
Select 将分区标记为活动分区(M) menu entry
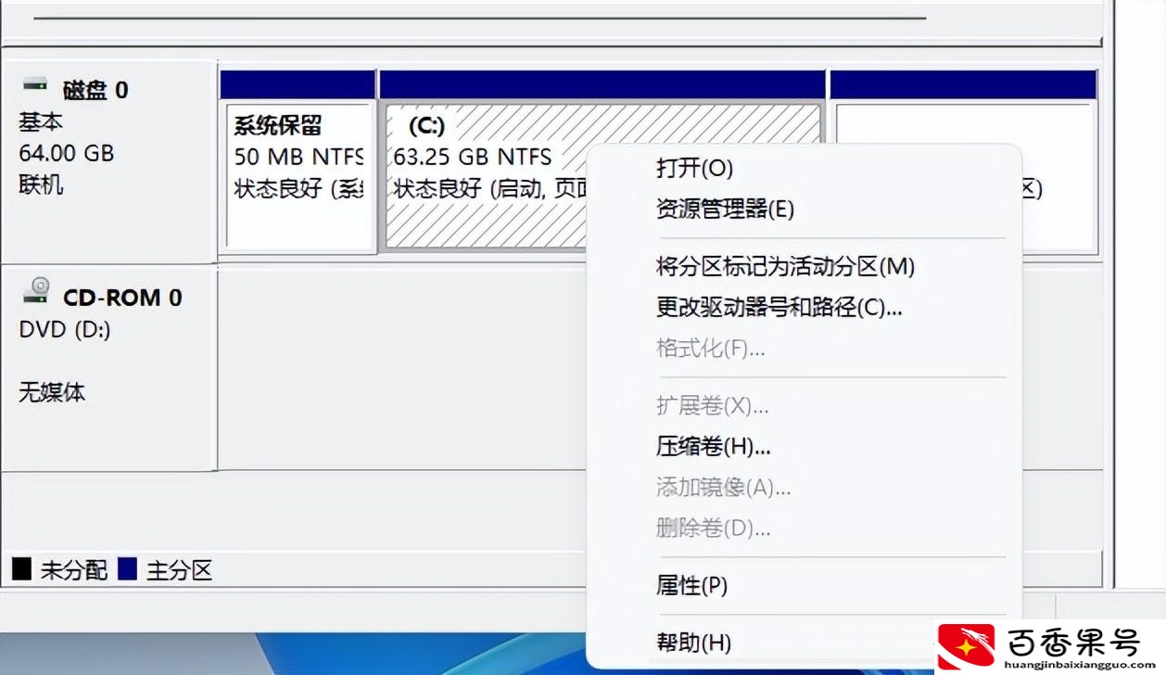(785, 267)
